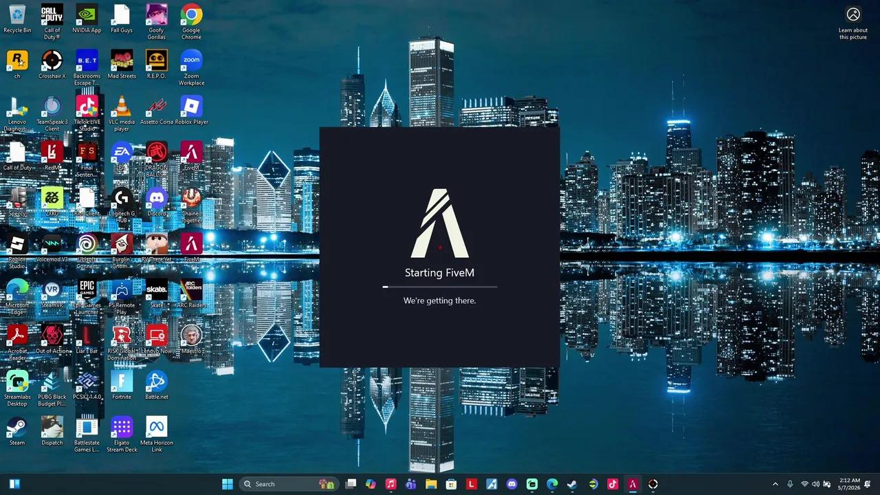880x495 pixels.
Task: Open the Crosshair X desktop shortcut
Action: [x=52, y=65]
